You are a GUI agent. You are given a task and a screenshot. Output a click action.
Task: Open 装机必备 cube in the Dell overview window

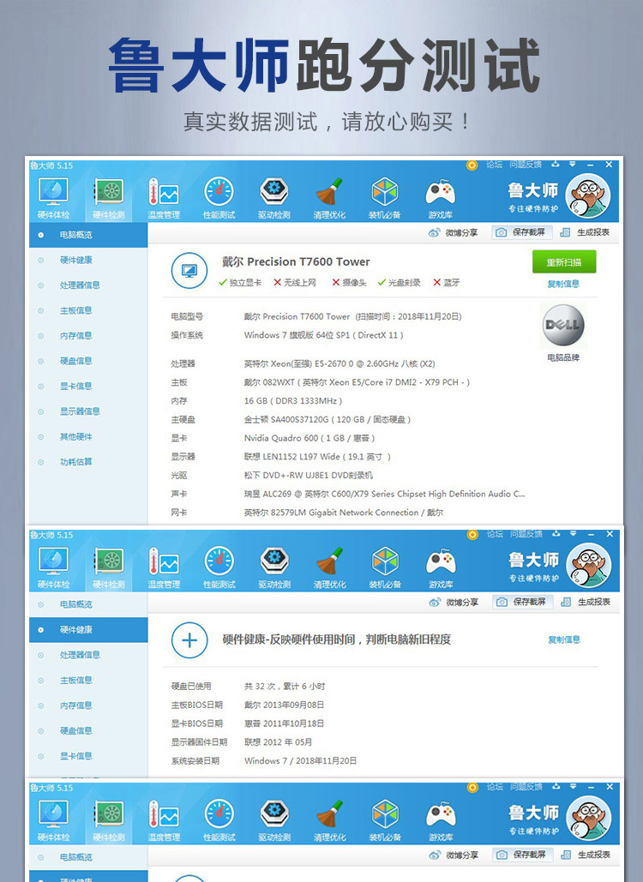coord(384,198)
